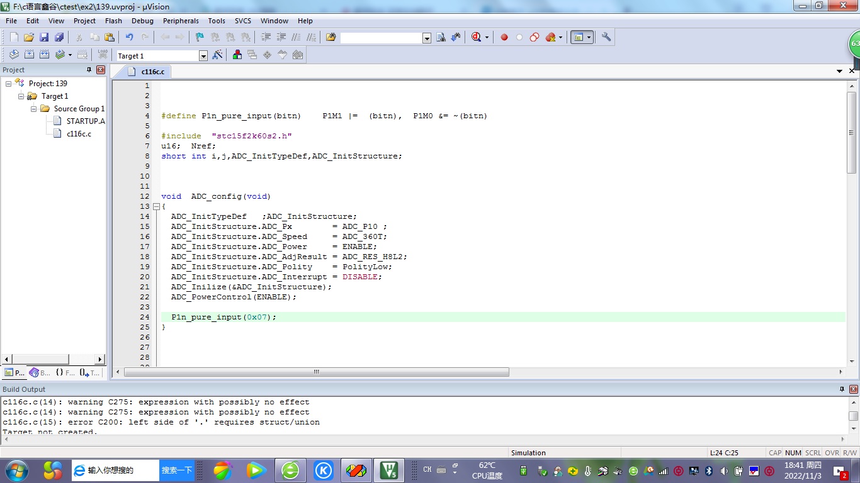Unindent selected lines icon
860x483 pixels.
point(281,37)
